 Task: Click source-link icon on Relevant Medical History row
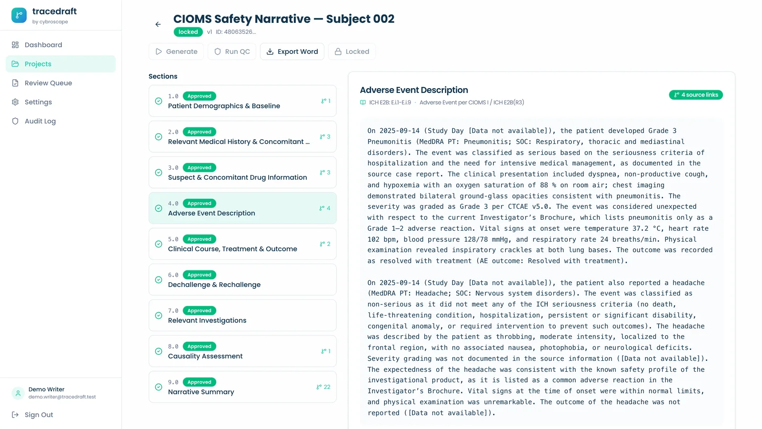pyautogui.click(x=322, y=137)
